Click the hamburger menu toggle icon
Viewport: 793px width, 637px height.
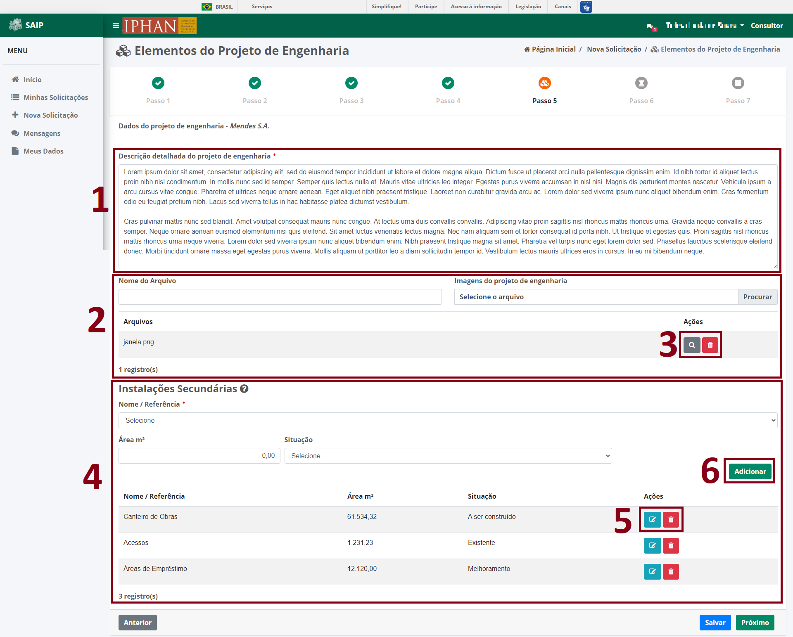tap(116, 26)
